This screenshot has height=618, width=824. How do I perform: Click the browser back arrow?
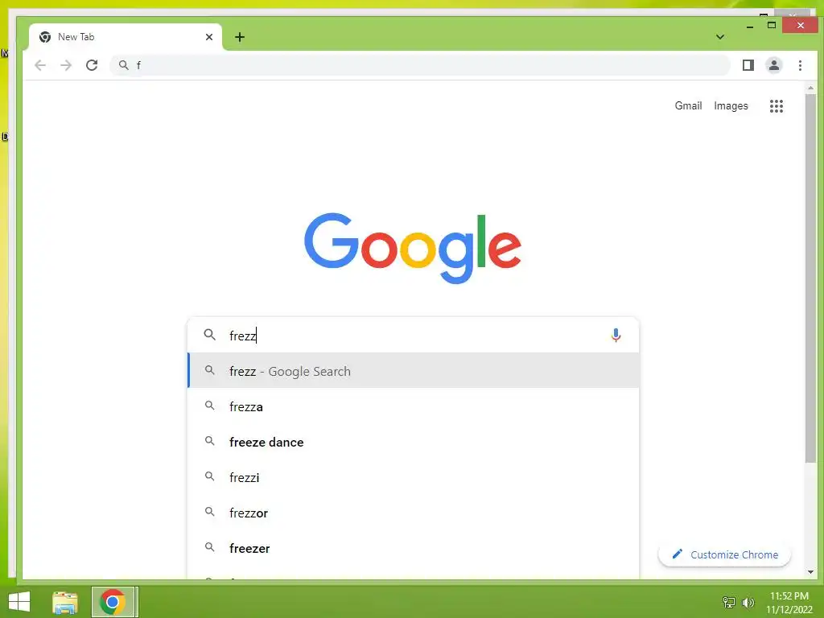pos(40,65)
